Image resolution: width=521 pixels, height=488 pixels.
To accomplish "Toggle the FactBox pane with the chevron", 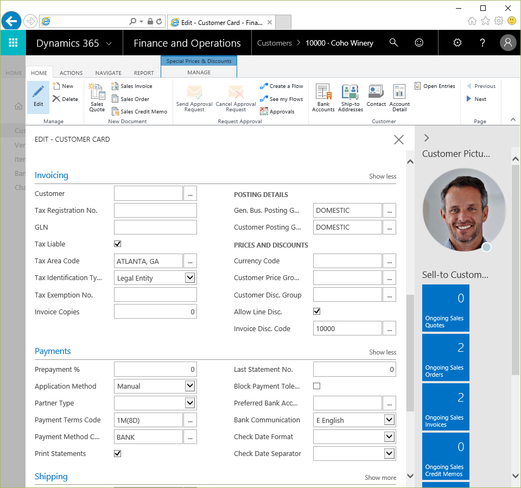I will pos(427,138).
